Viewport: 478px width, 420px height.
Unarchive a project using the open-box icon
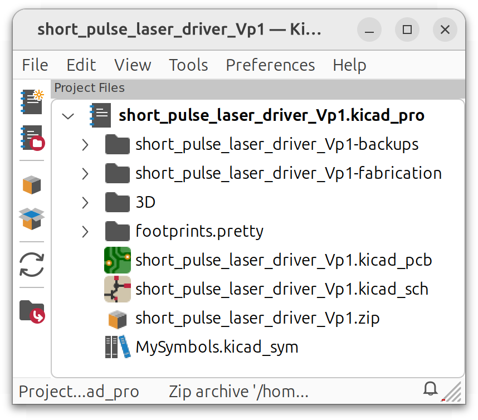coord(32,217)
